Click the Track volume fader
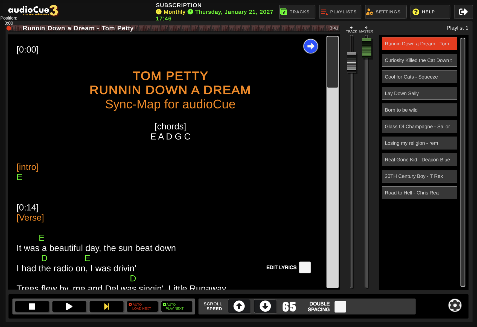The height and width of the screenshot is (327, 477). [x=351, y=62]
